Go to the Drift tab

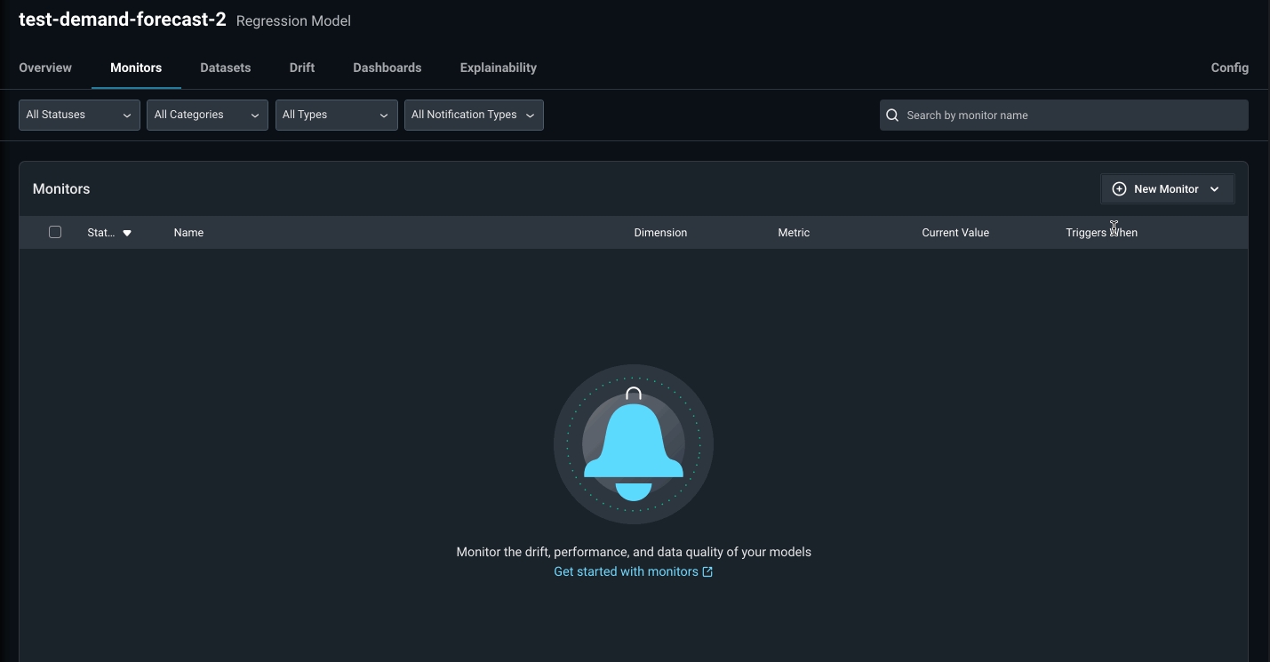[x=301, y=68]
